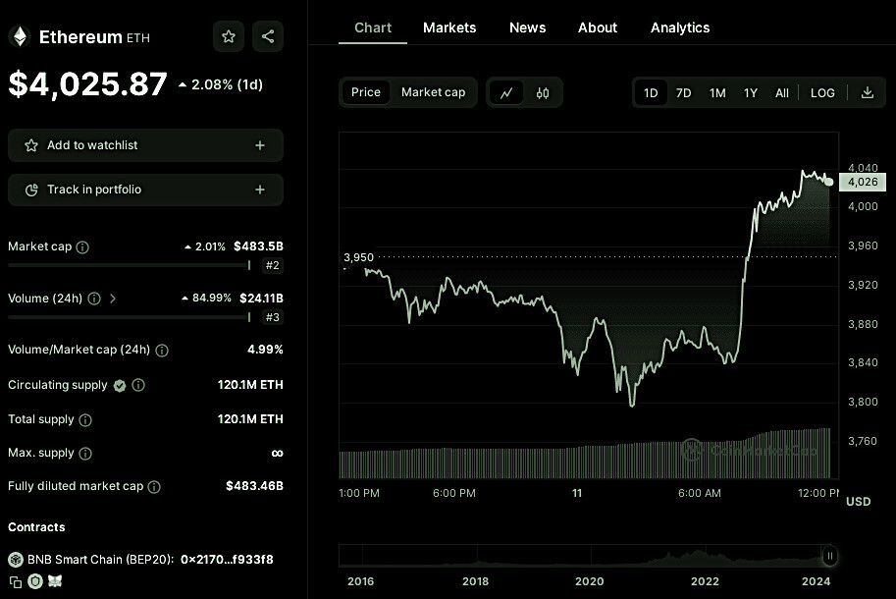
Task: Set chart range to 7D
Action: [683, 92]
